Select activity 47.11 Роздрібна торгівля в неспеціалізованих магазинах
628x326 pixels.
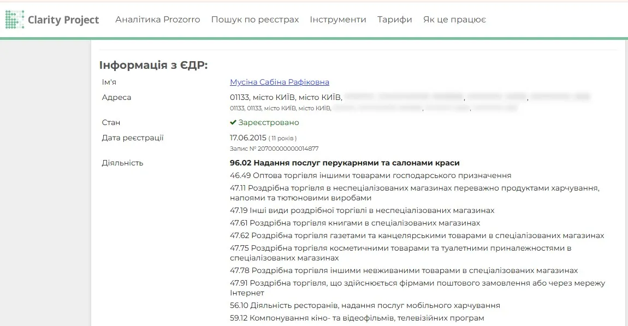click(415, 193)
